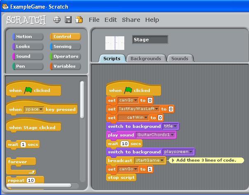249x195 pixels.
Task: Select the Operators block category
Action: 65,56
